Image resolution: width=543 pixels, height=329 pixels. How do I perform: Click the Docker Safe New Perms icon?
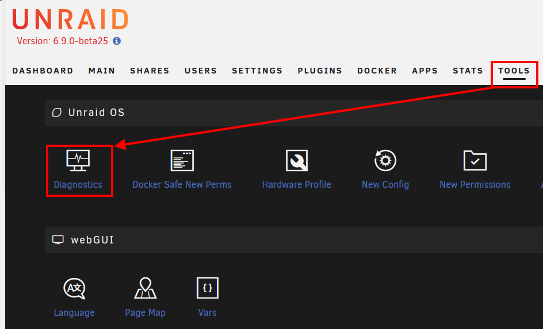coord(182,160)
